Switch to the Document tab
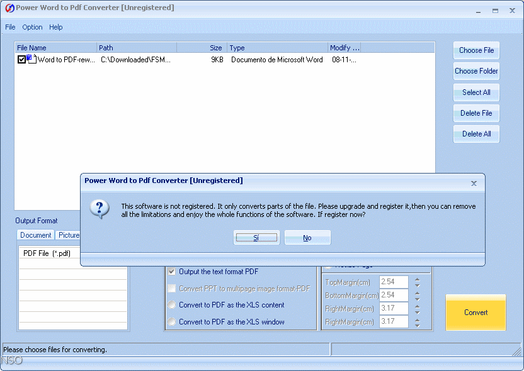524x371 pixels. [x=35, y=235]
